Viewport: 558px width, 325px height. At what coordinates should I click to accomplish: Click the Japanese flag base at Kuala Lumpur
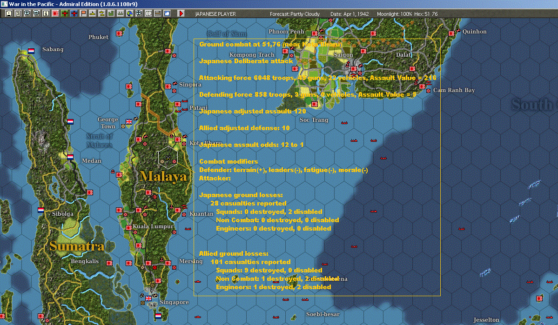129,227
